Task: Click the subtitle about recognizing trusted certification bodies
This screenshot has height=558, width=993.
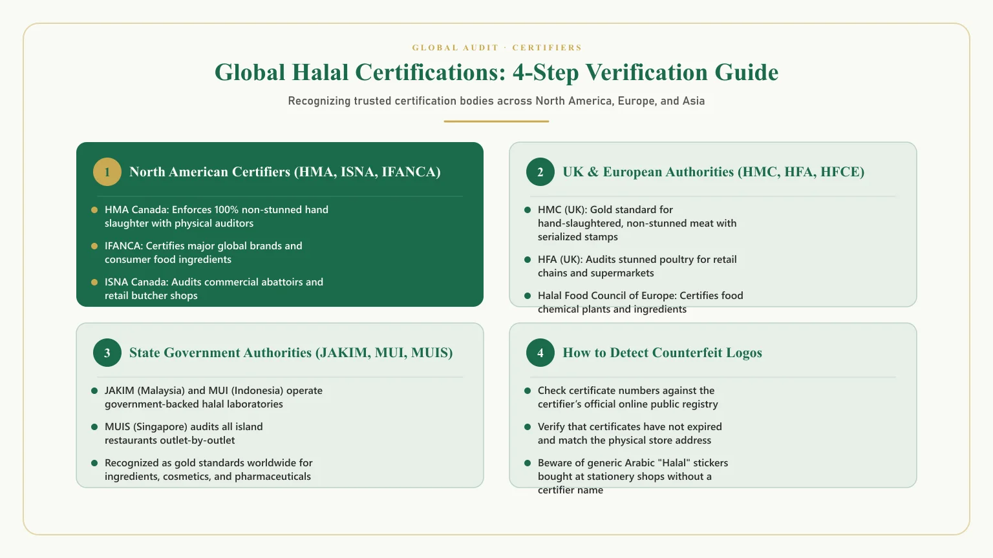Action: [496, 101]
